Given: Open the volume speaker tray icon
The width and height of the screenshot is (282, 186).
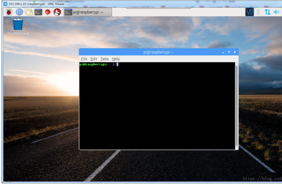Looking at the screenshot, I should [276, 12].
